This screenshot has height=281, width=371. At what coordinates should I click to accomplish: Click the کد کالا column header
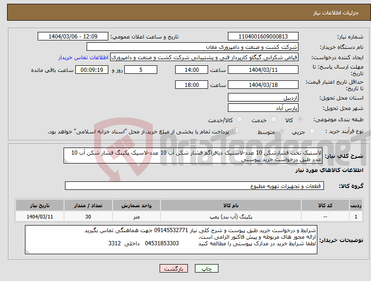coord(325,205)
